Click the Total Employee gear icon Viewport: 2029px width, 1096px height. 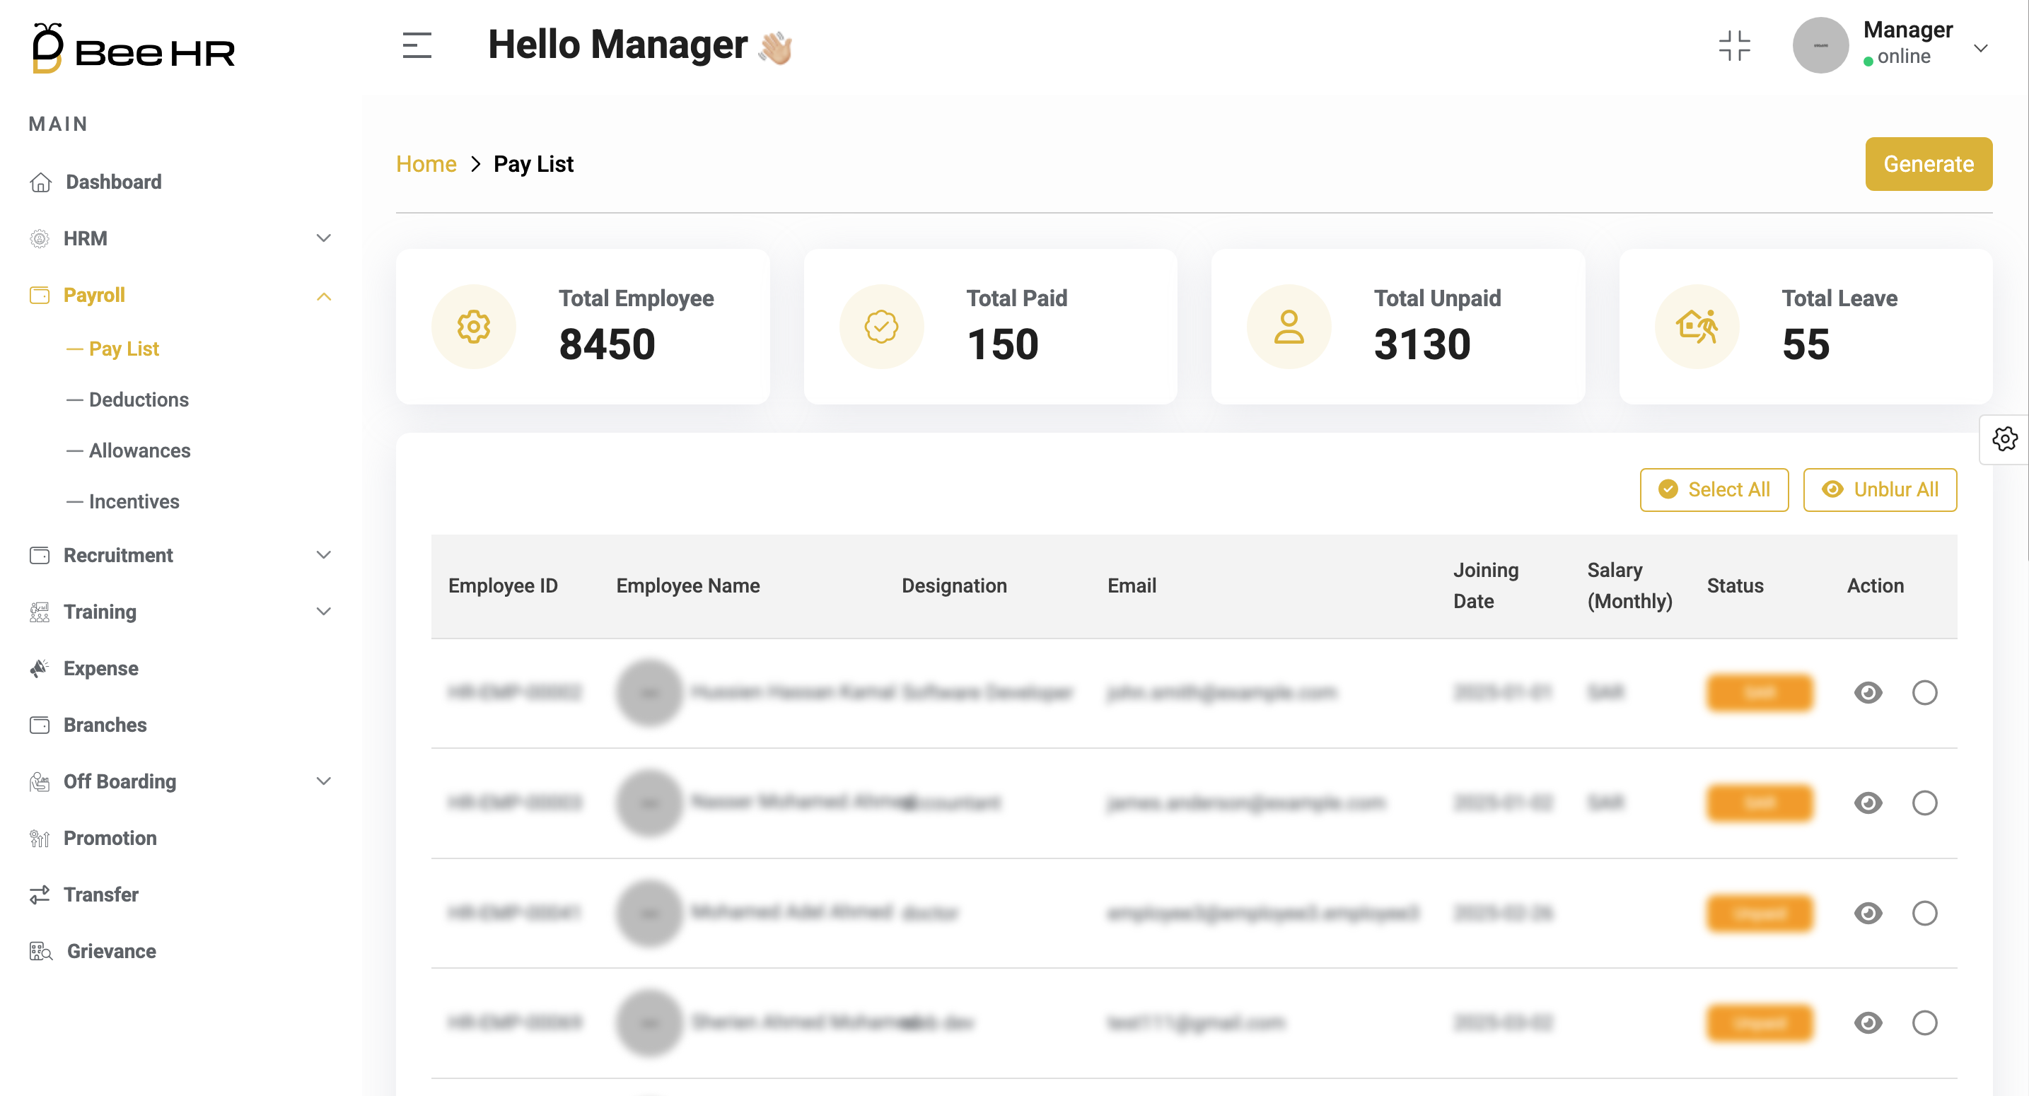point(473,326)
